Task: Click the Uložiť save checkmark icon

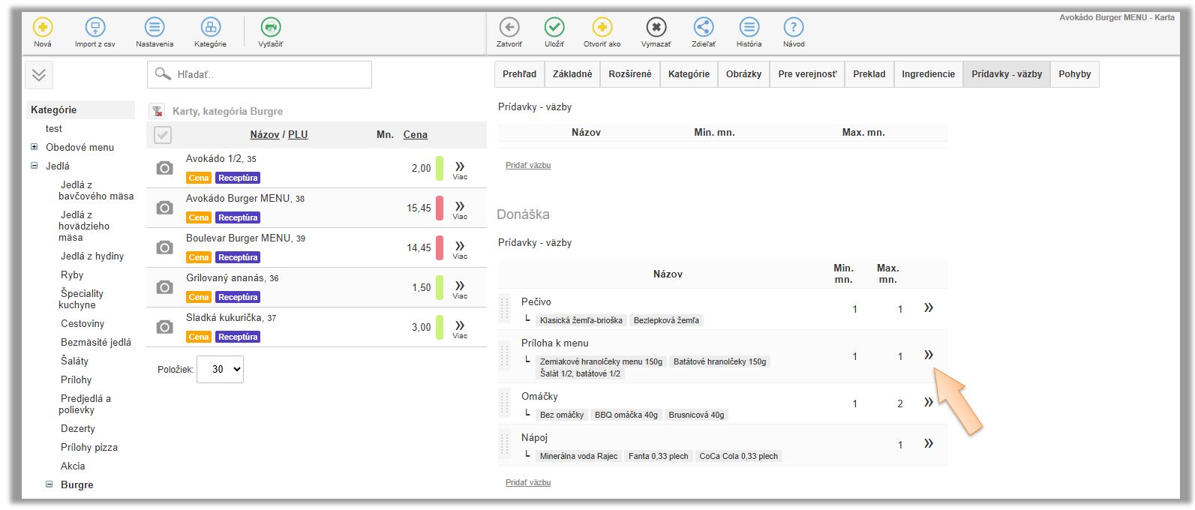Action: pyautogui.click(x=554, y=28)
